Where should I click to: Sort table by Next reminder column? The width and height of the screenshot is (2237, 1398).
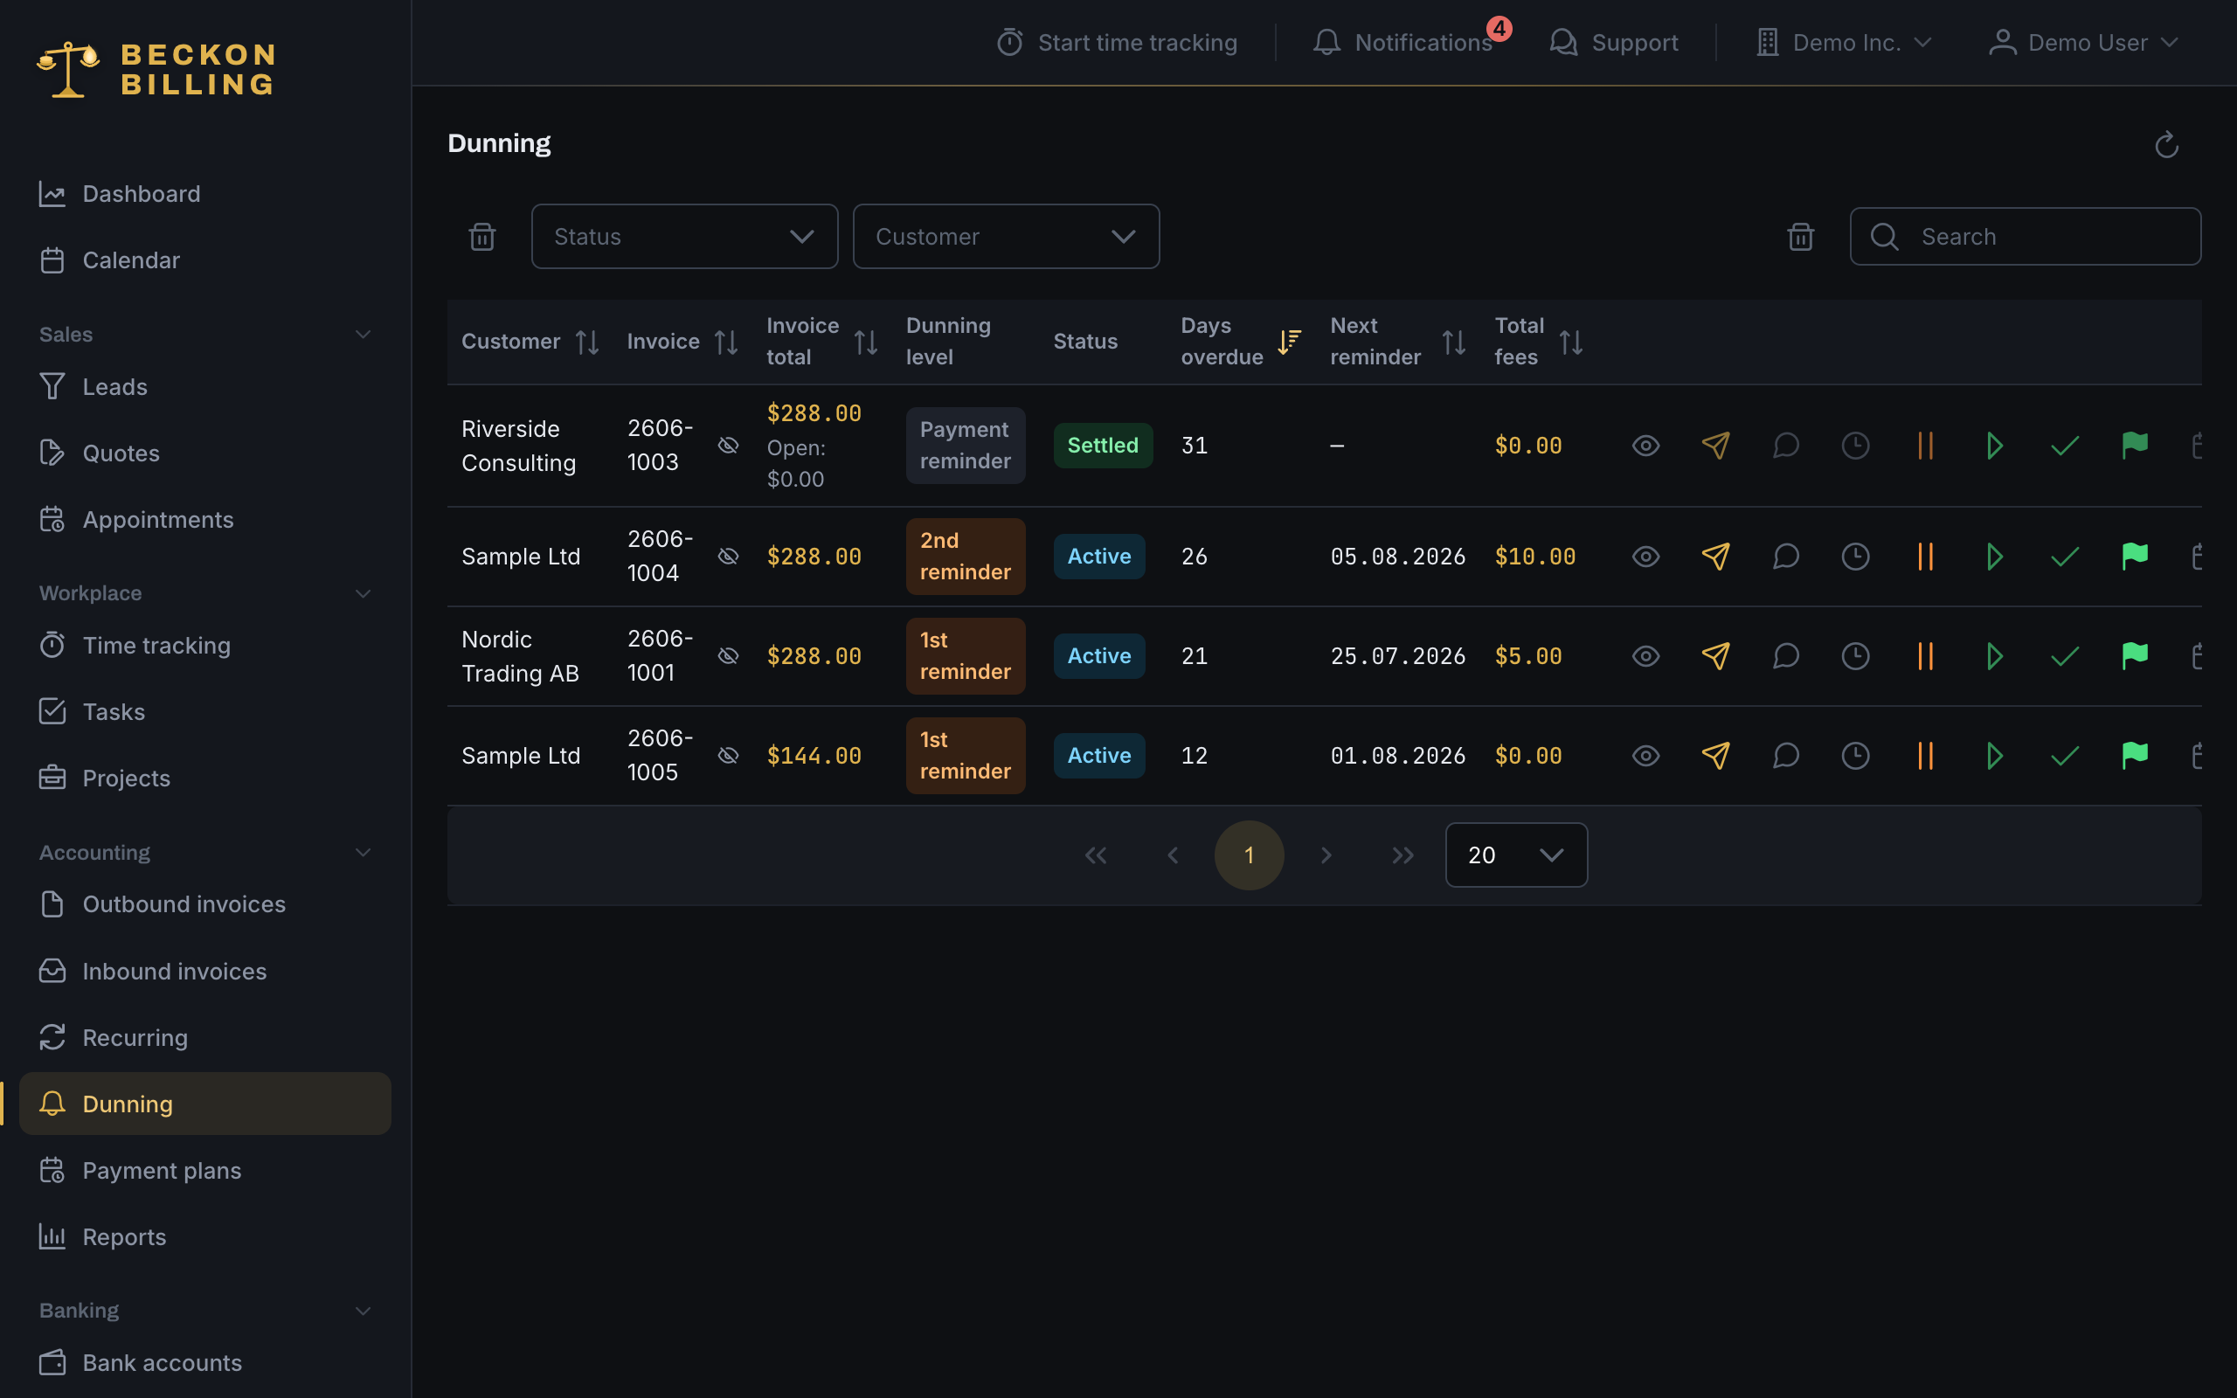tap(1397, 343)
